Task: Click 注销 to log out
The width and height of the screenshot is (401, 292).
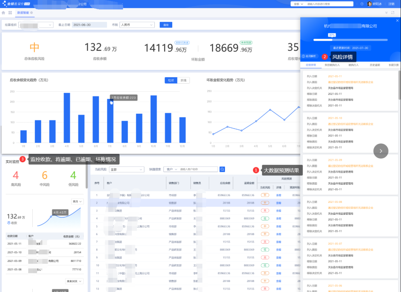Action: pyautogui.click(x=391, y=4)
